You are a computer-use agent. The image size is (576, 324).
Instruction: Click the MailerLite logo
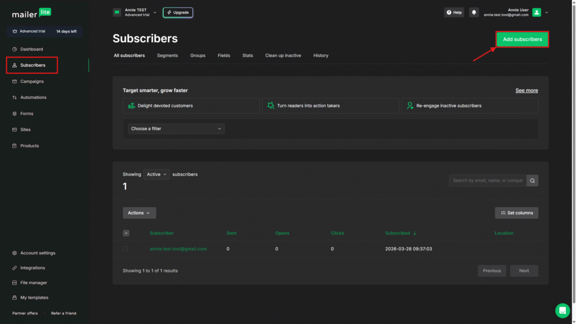point(31,13)
